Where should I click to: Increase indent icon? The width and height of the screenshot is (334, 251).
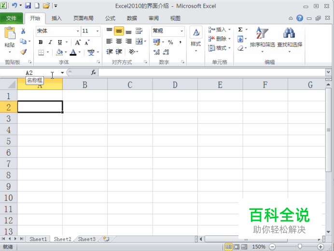pos(119,51)
